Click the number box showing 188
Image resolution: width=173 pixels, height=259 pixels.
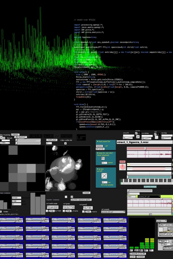tap(16, 201)
